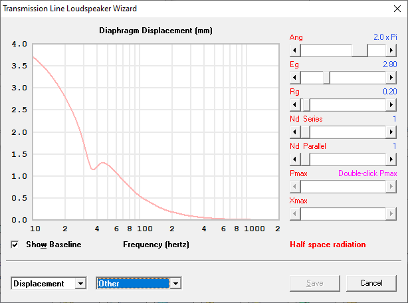
Task: Click the Pmax label
Action: (298, 173)
